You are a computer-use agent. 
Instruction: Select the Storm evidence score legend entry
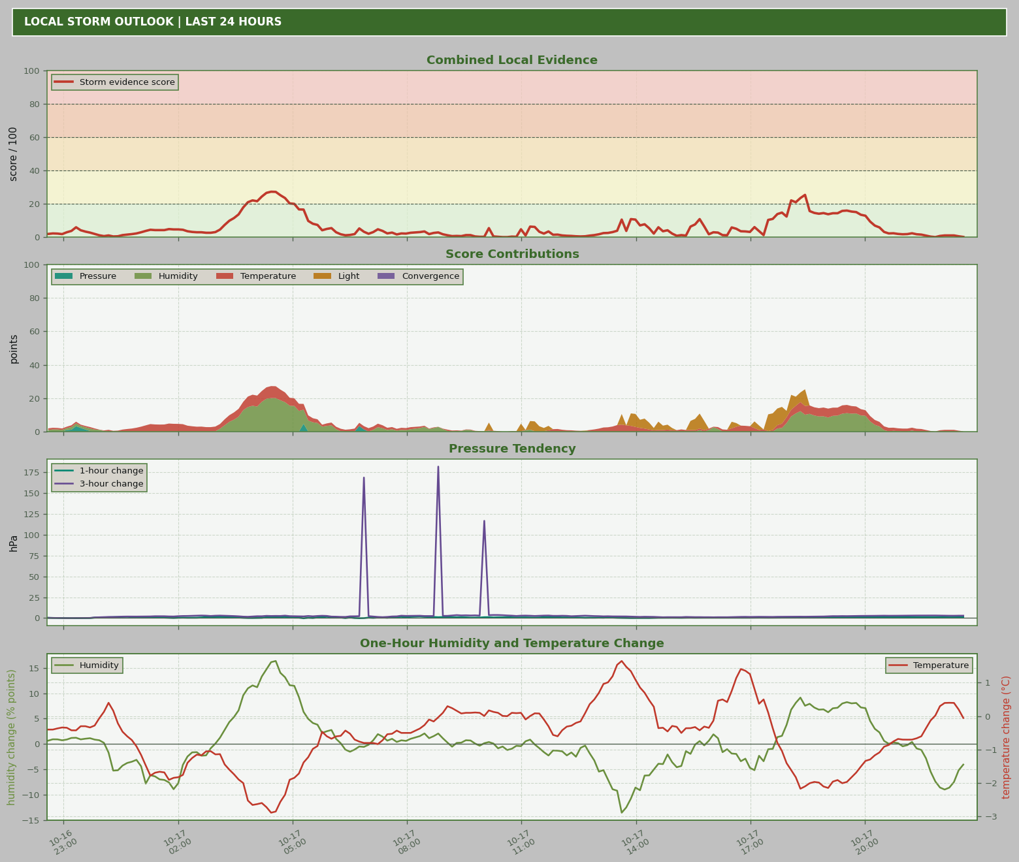pyautogui.click(x=115, y=82)
